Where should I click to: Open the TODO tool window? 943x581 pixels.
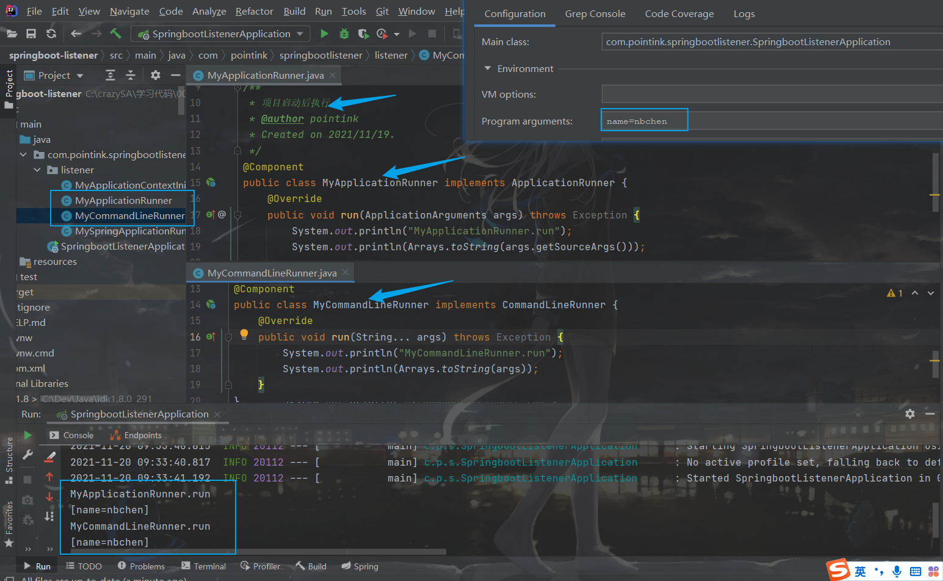point(84,566)
